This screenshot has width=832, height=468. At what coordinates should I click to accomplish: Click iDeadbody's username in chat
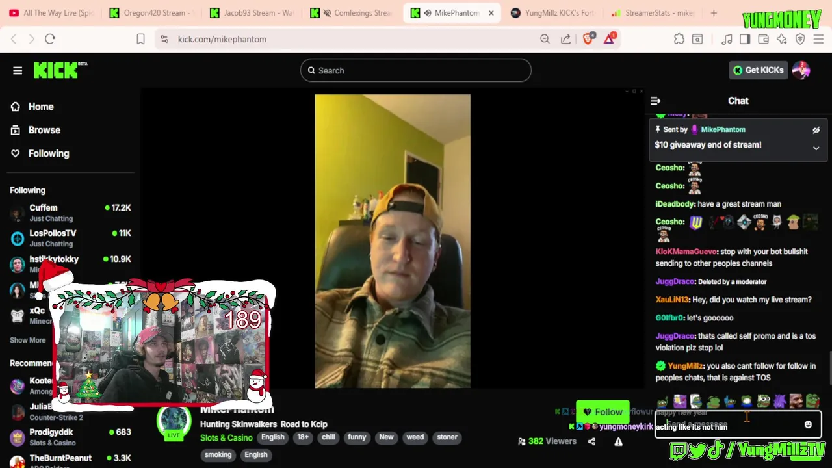coord(675,204)
